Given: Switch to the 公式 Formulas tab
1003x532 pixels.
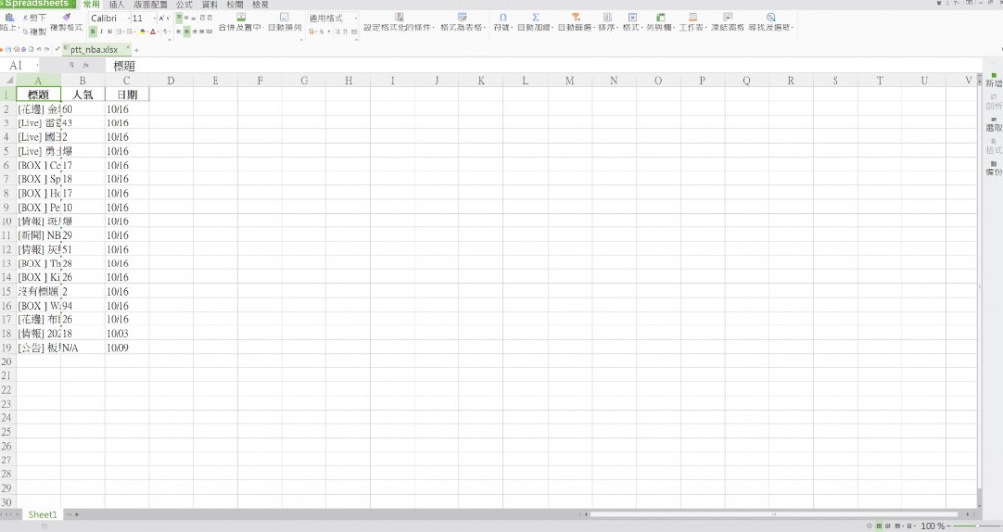Looking at the screenshot, I should [x=184, y=5].
